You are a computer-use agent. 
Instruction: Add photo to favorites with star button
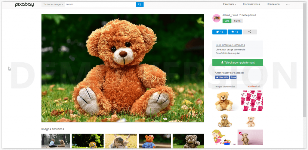point(235,32)
